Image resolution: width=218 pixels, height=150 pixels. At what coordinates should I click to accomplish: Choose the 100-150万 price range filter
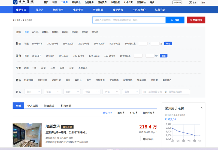click(x=53, y=44)
